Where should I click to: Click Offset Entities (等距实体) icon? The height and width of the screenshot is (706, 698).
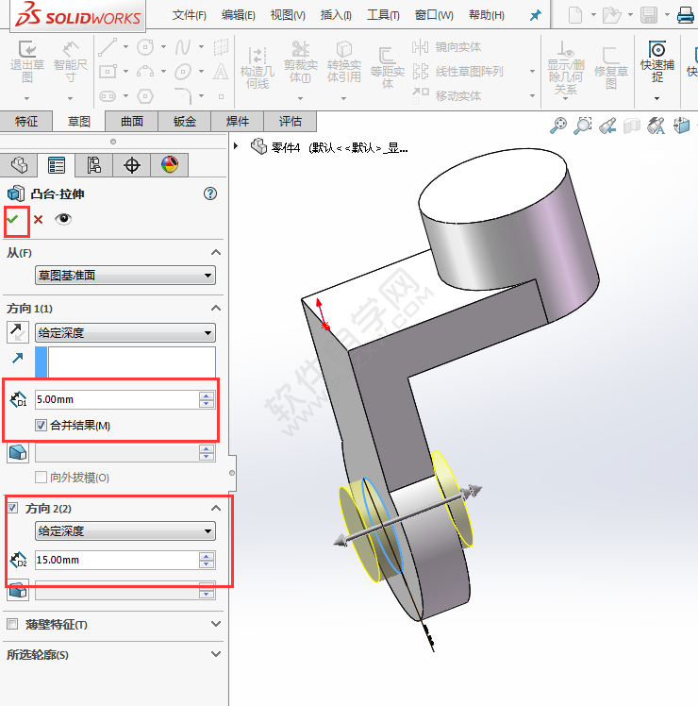pyautogui.click(x=387, y=55)
